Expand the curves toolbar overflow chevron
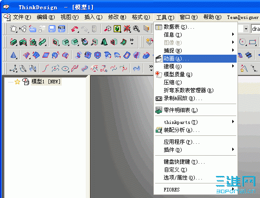 pyautogui.click(x=151, y=68)
